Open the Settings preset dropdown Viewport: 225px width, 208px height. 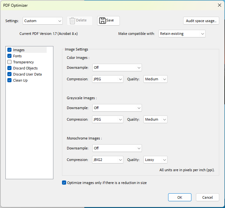coord(43,21)
